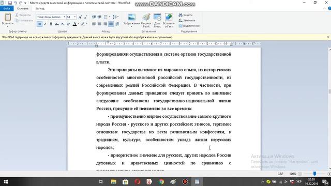Click the Copy (Копіювати) button
331x186 pixels.
click(x=24, y=21)
